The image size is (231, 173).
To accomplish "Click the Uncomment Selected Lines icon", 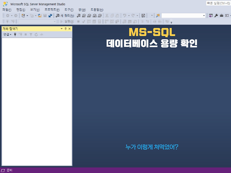I will click(x=147, y=22).
